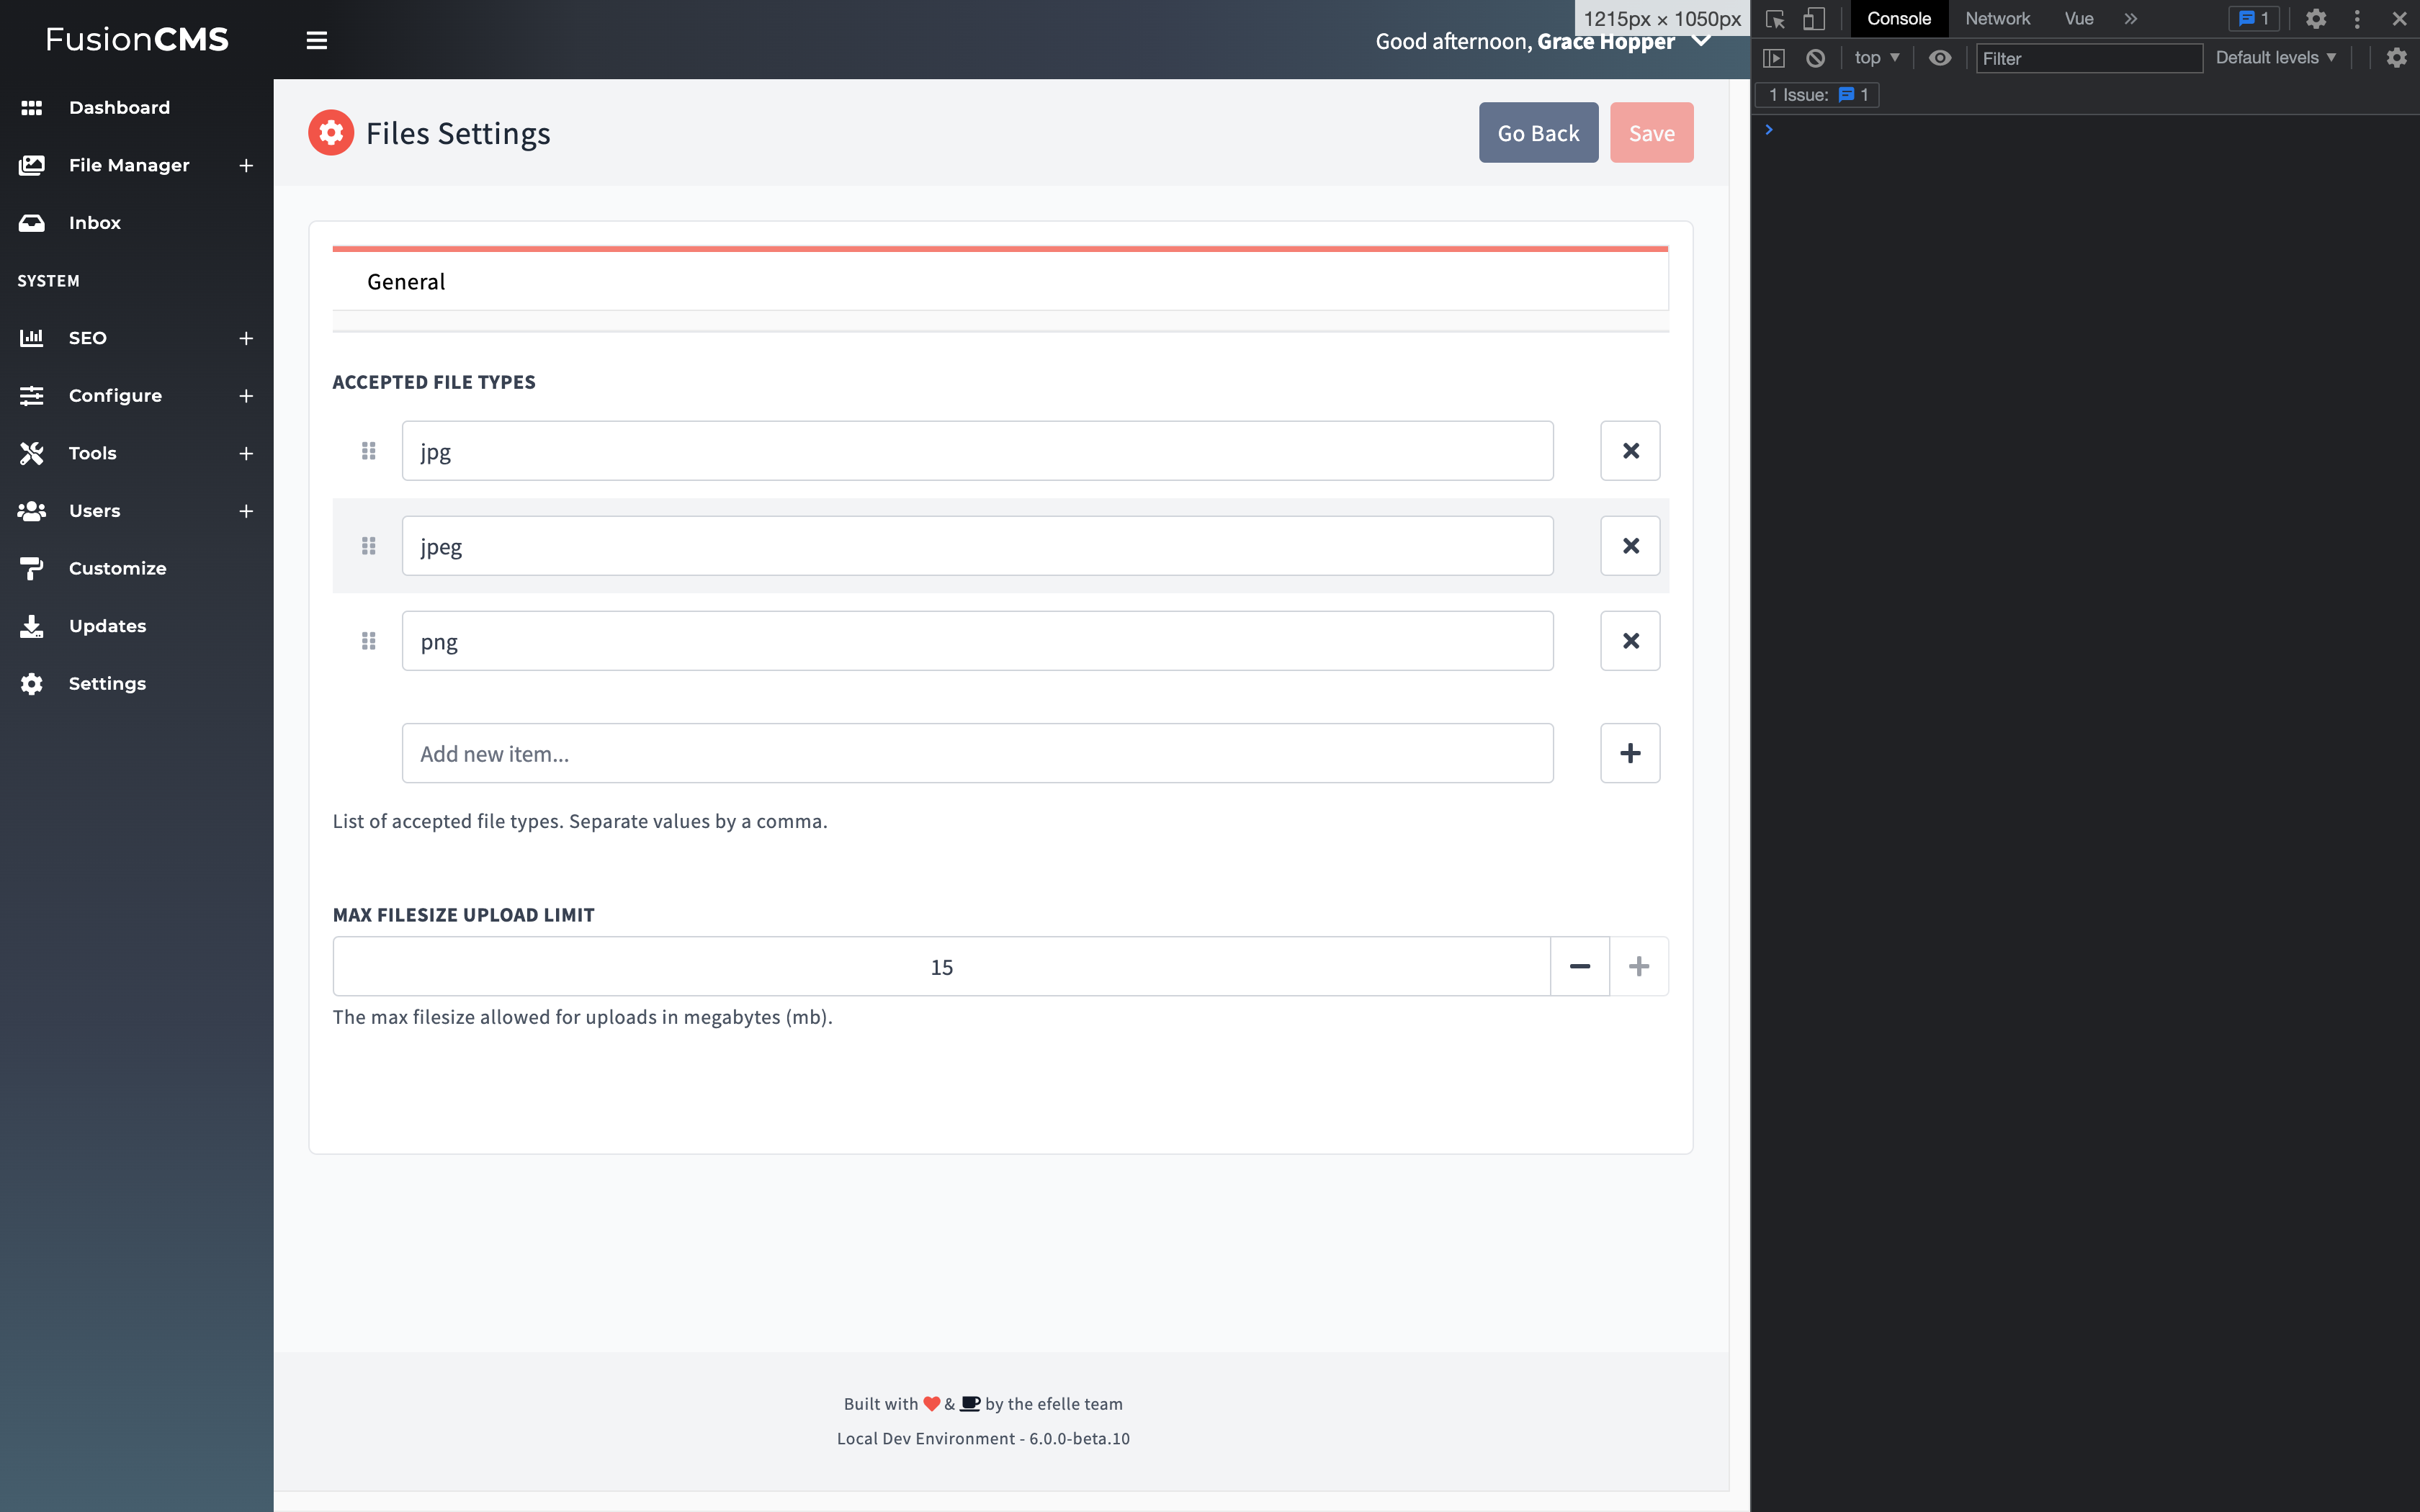
Task: Switch to the Network tab in DevTools
Action: (1996, 19)
